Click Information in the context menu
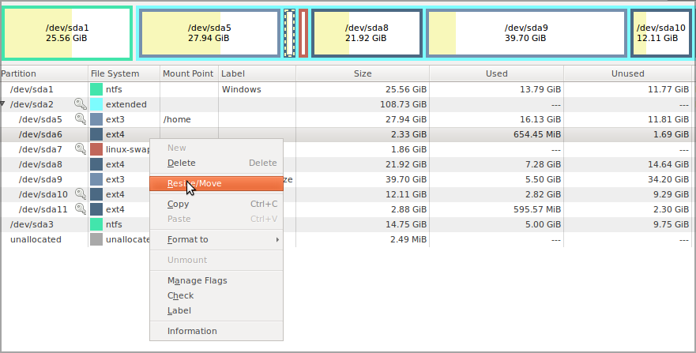This screenshot has height=353, width=696. (x=192, y=331)
